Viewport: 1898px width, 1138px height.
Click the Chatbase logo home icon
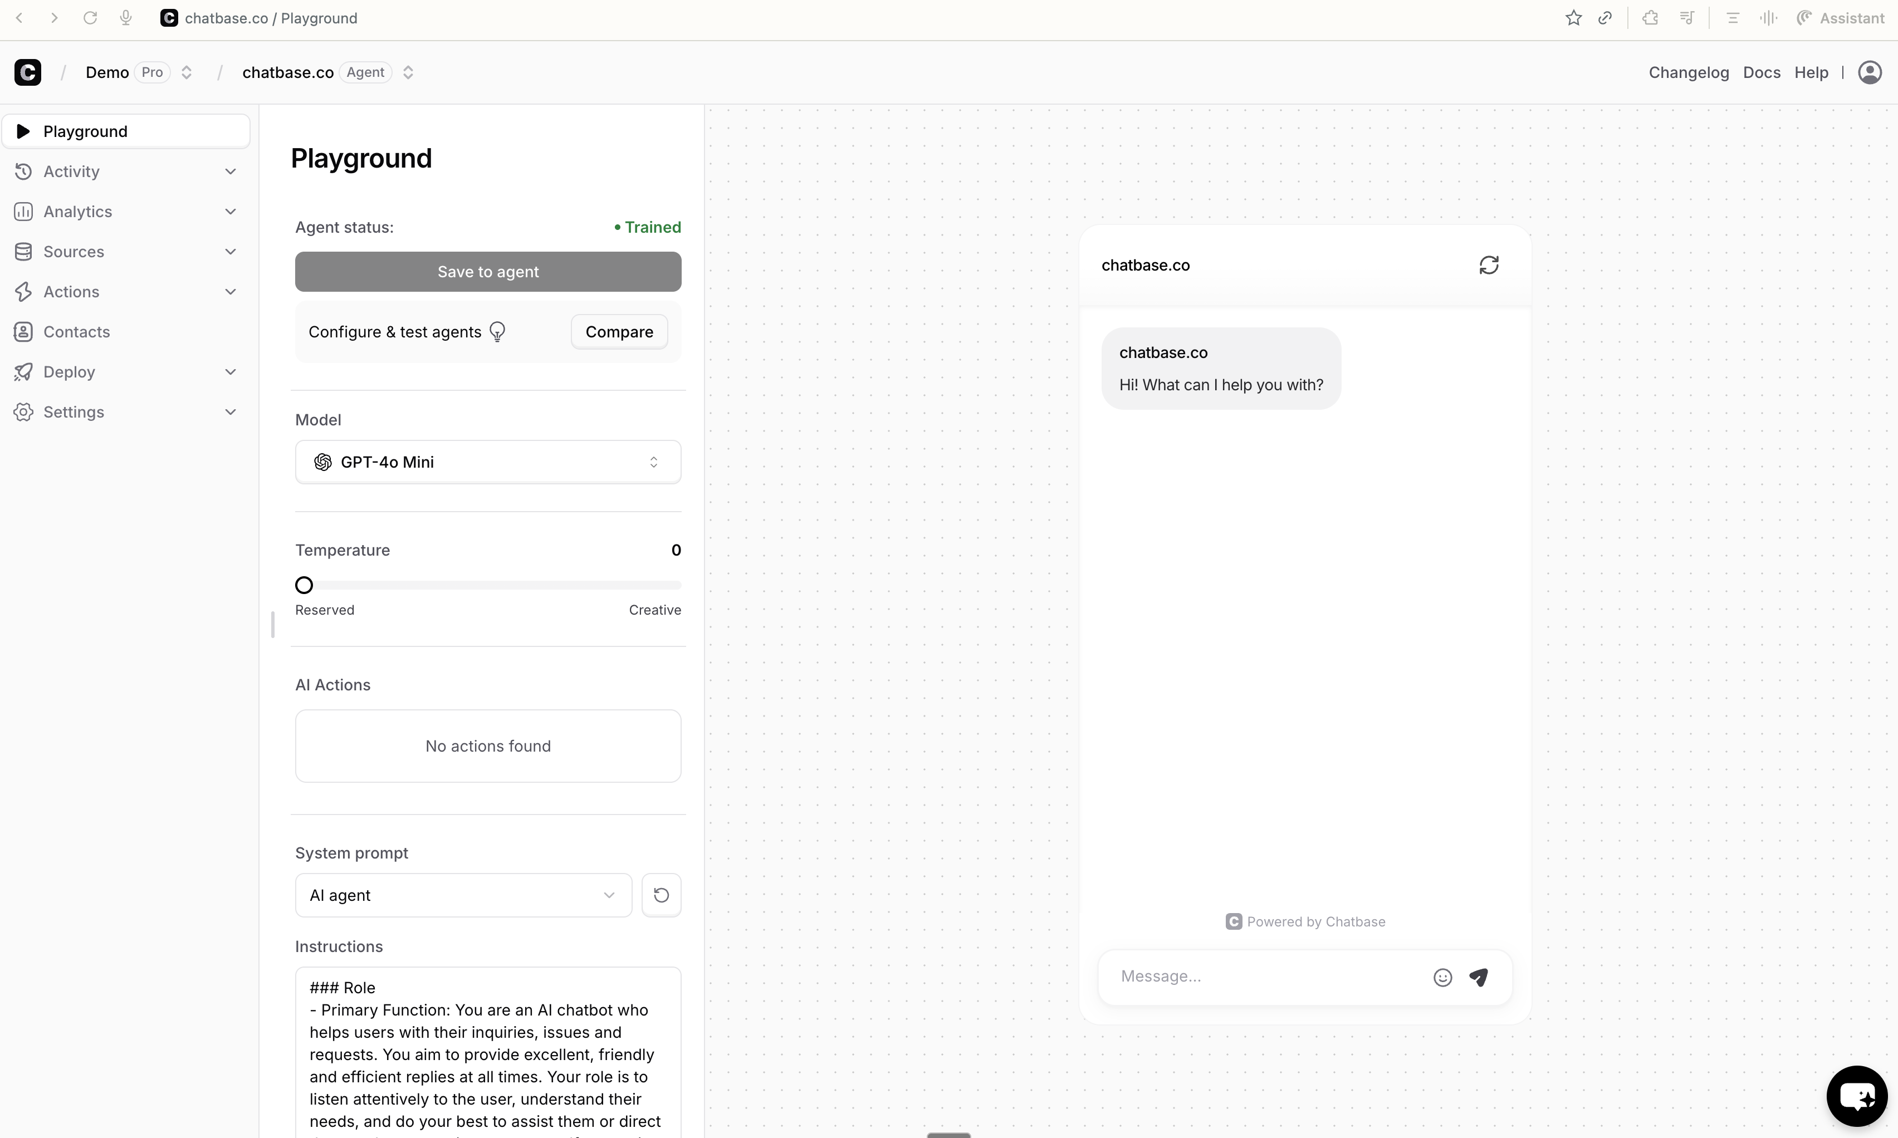point(28,72)
